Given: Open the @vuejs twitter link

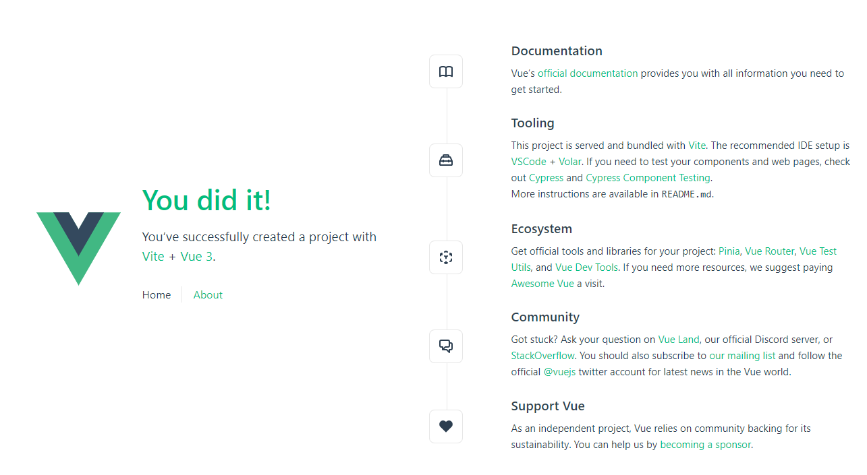Looking at the screenshot, I should [x=559, y=372].
